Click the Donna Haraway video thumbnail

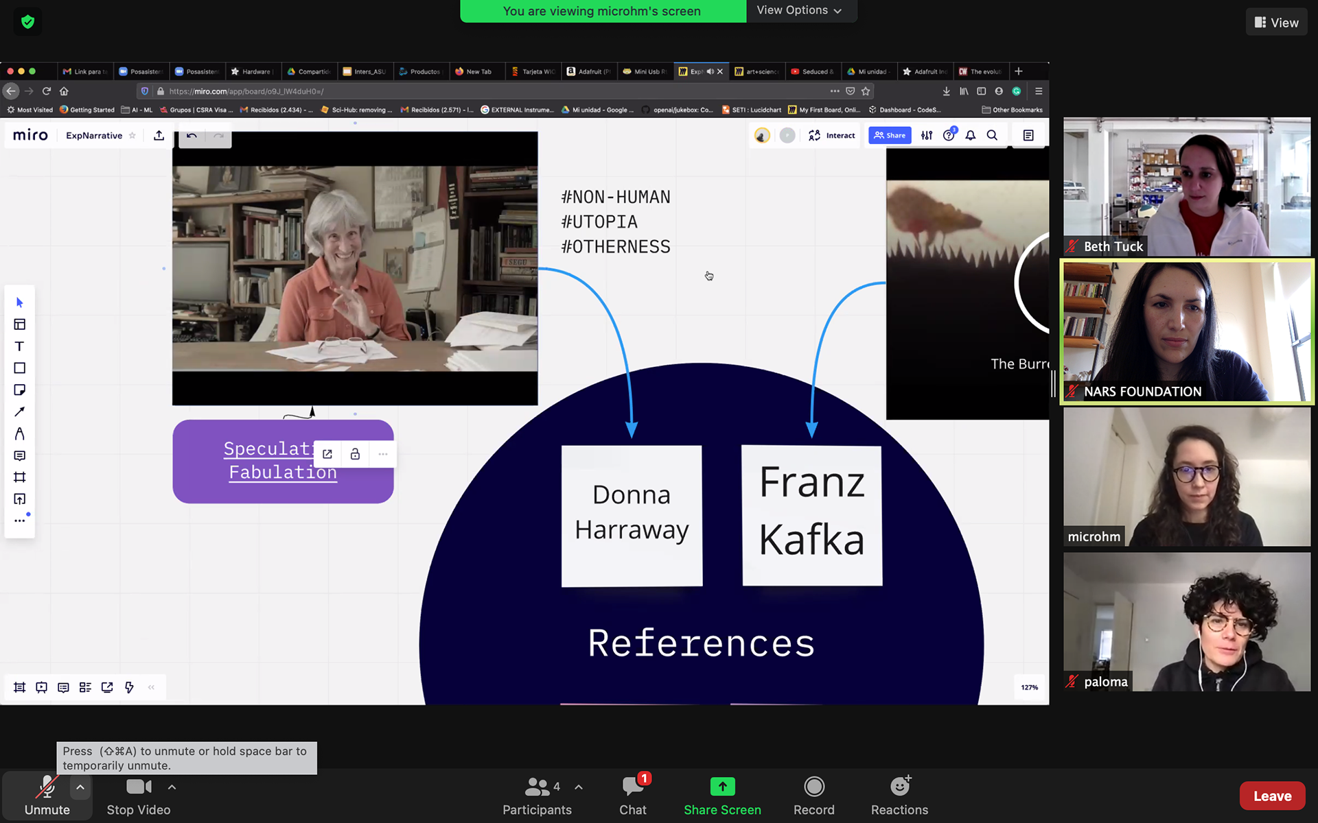click(x=355, y=268)
